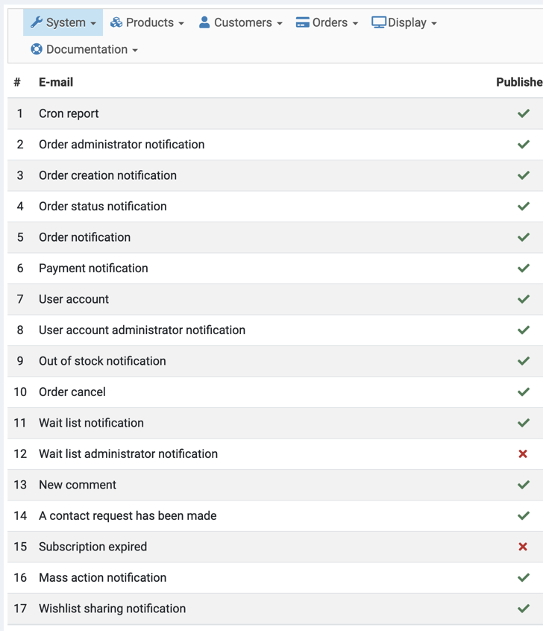Open Order status notification email

[103, 207]
